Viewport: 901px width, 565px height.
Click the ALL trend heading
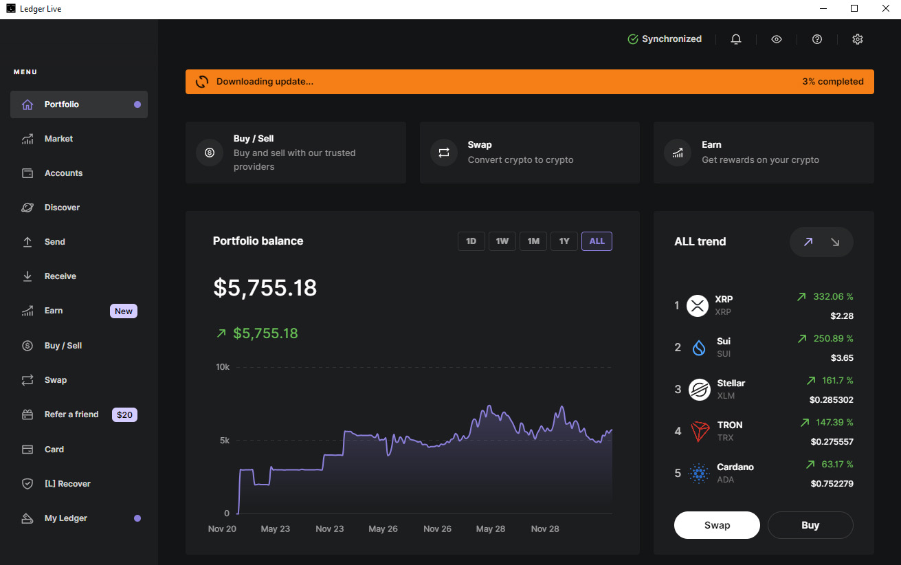(x=700, y=242)
